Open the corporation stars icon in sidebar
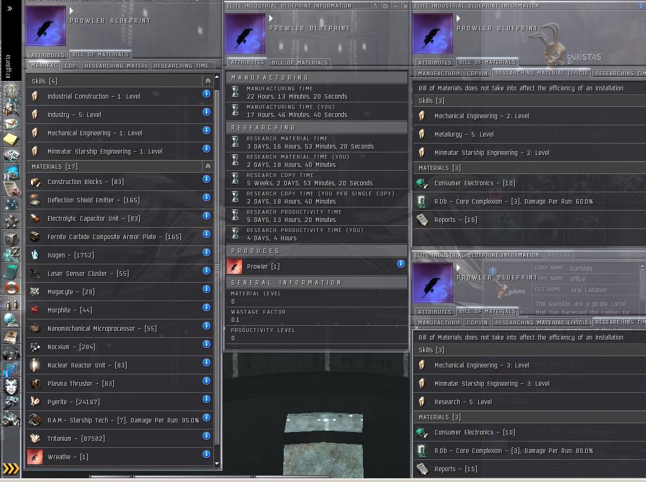The image size is (646, 482). tap(11, 221)
